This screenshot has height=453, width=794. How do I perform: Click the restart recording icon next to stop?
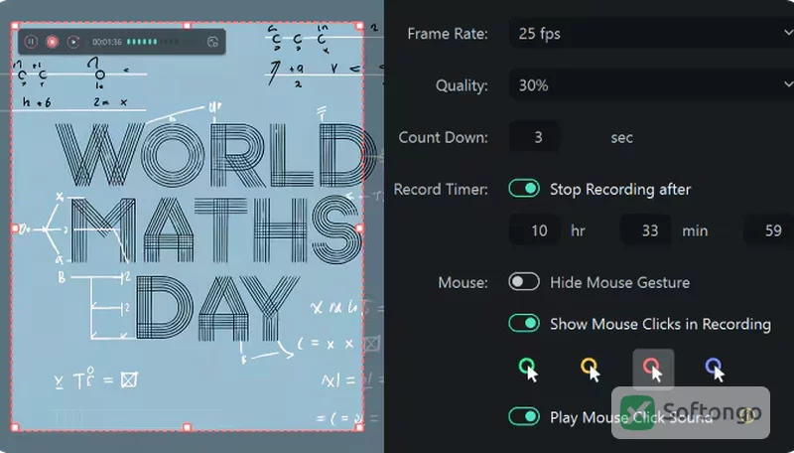coord(73,42)
